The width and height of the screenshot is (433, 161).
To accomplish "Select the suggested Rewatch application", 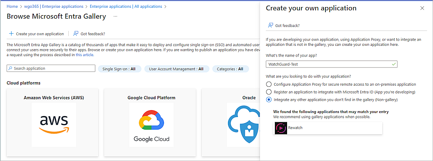I will click(x=328, y=128).
